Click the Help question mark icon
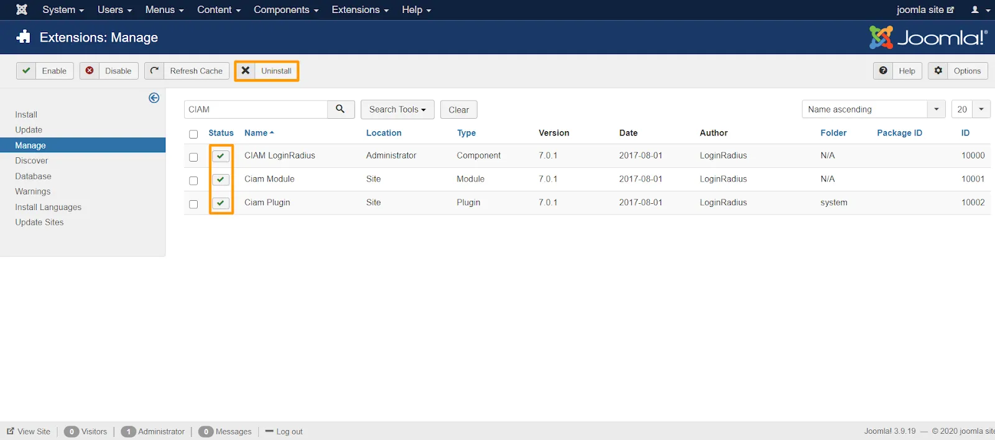 pos(883,71)
